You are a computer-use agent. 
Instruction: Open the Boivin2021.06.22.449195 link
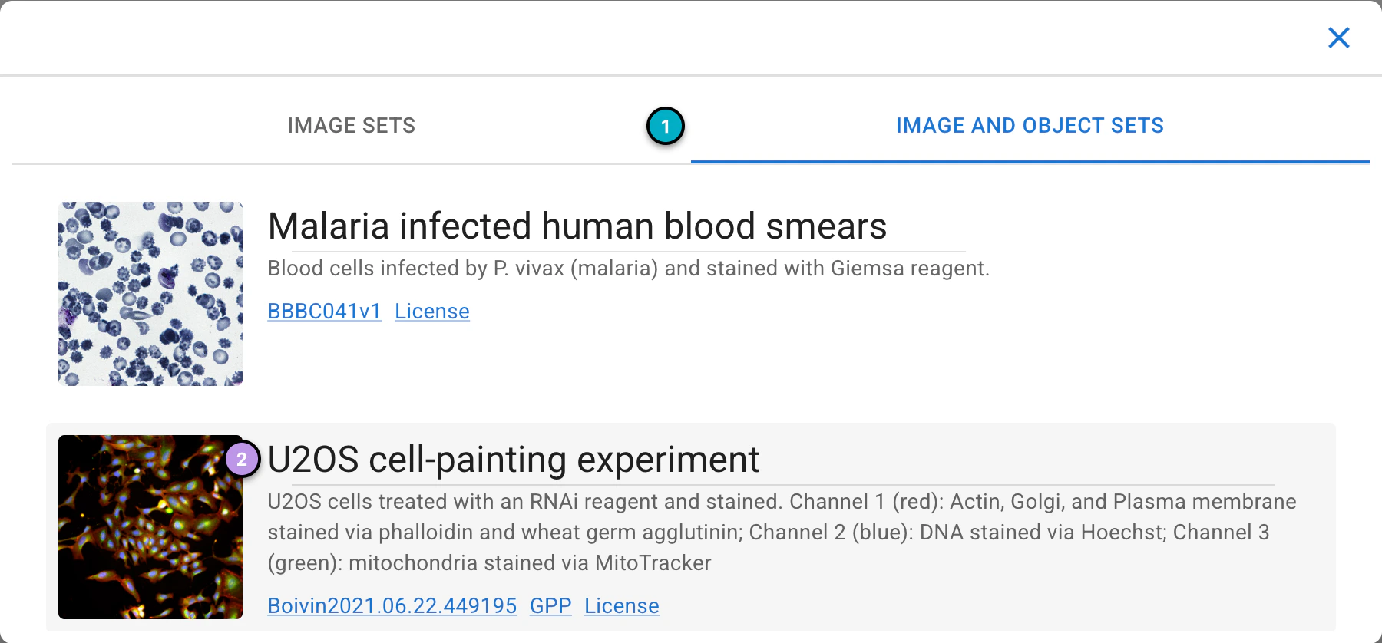point(392,606)
